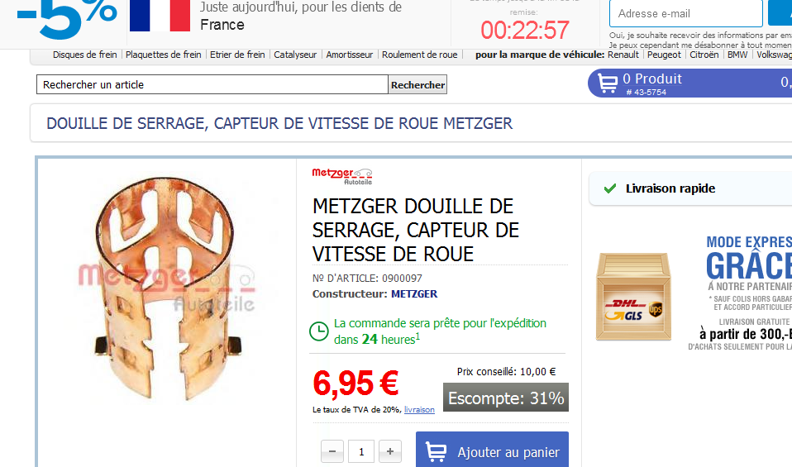Increase quantity with the plus button
This screenshot has height=467, width=792.
(390, 451)
